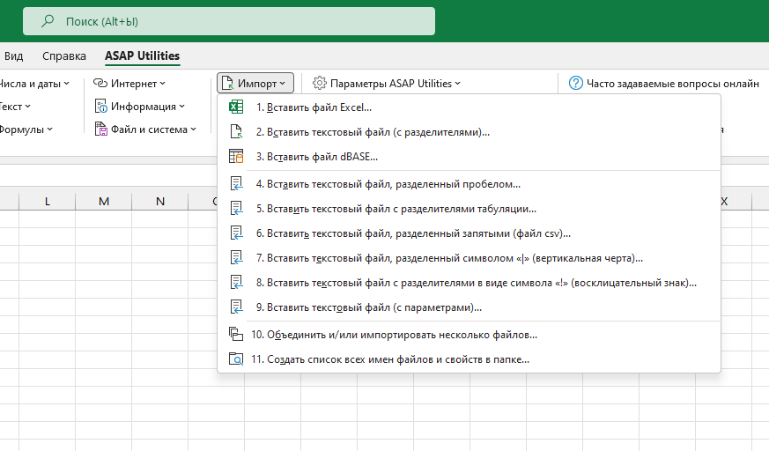Open the Информация dropdown
Viewport: 769px width, 451px height.
[140, 107]
